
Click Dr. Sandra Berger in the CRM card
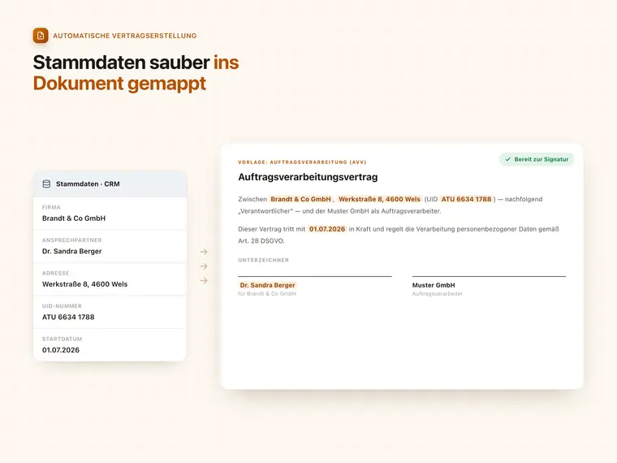point(72,251)
